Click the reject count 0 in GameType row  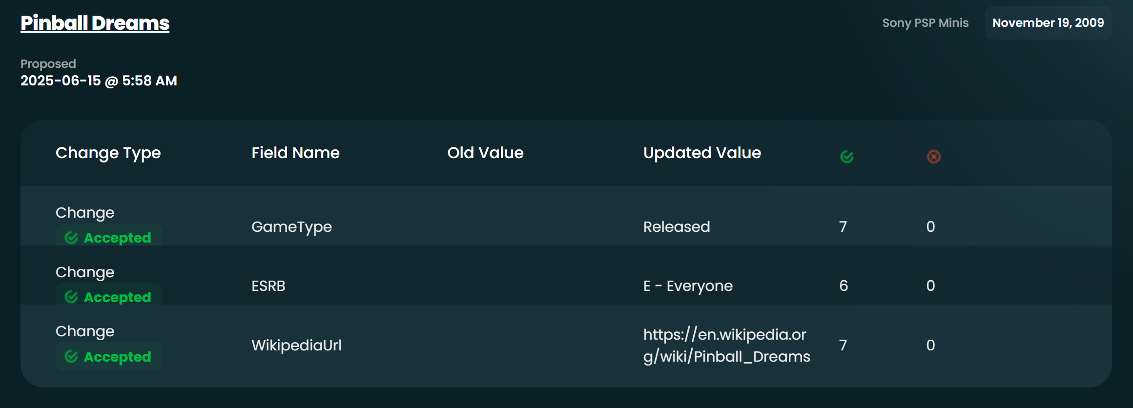(x=931, y=227)
